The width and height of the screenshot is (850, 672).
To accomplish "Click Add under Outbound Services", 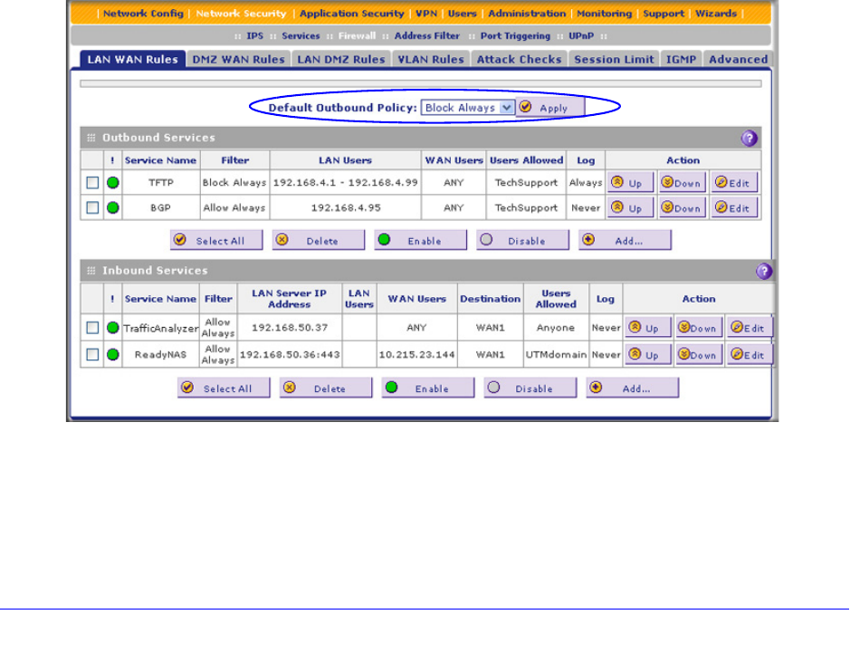I will click(x=625, y=241).
